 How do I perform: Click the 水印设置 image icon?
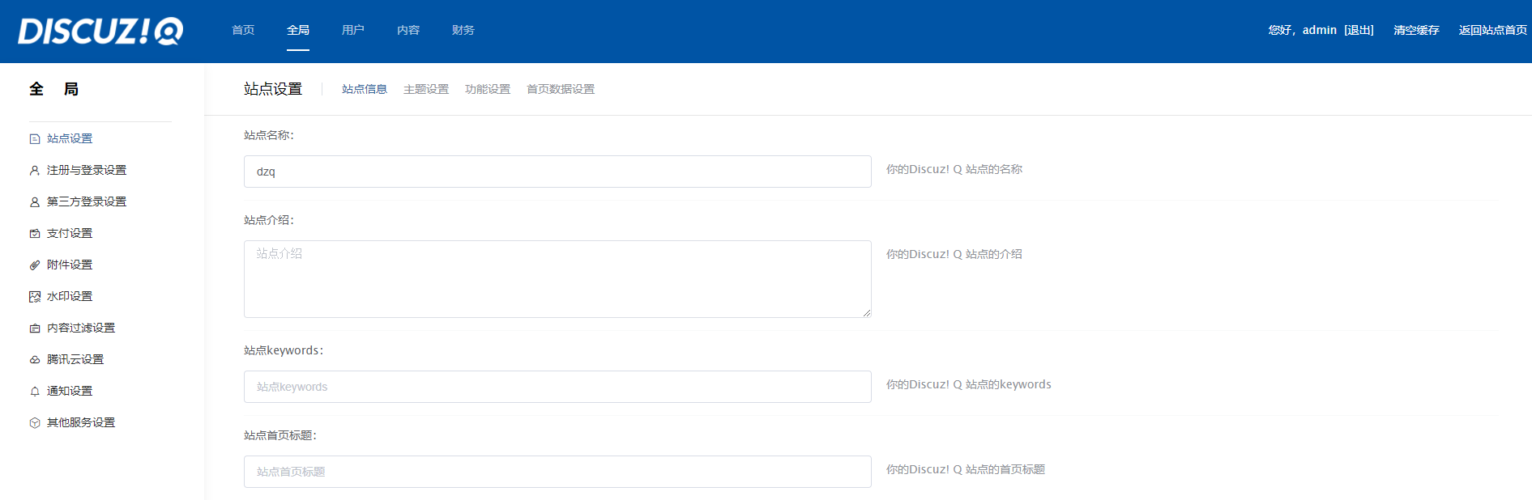click(x=35, y=297)
